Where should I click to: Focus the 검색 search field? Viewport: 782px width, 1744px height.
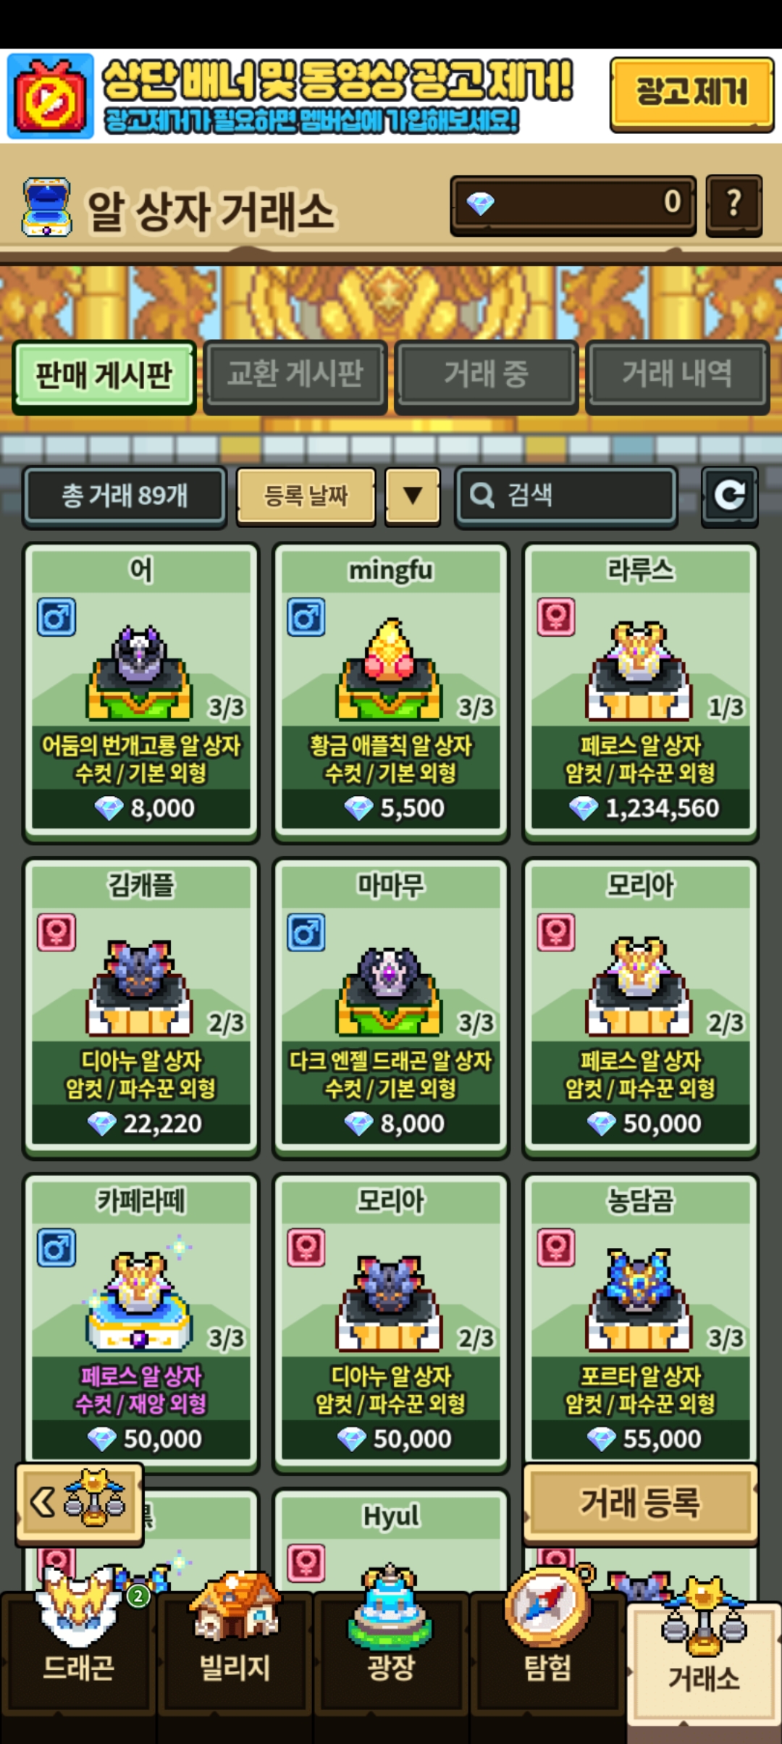pyautogui.click(x=566, y=496)
